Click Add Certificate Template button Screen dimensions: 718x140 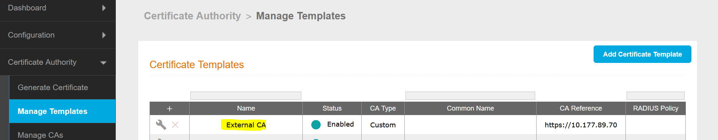point(642,54)
